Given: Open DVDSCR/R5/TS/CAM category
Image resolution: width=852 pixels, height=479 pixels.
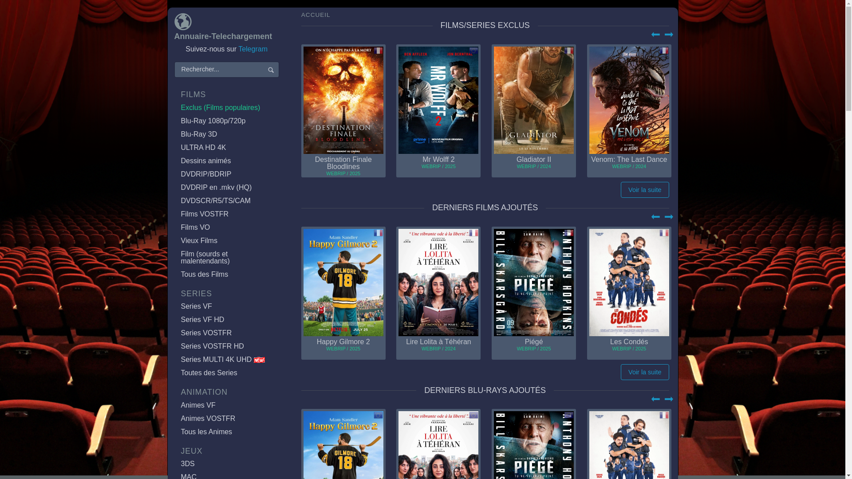Looking at the screenshot, I should tap(216, 201).
